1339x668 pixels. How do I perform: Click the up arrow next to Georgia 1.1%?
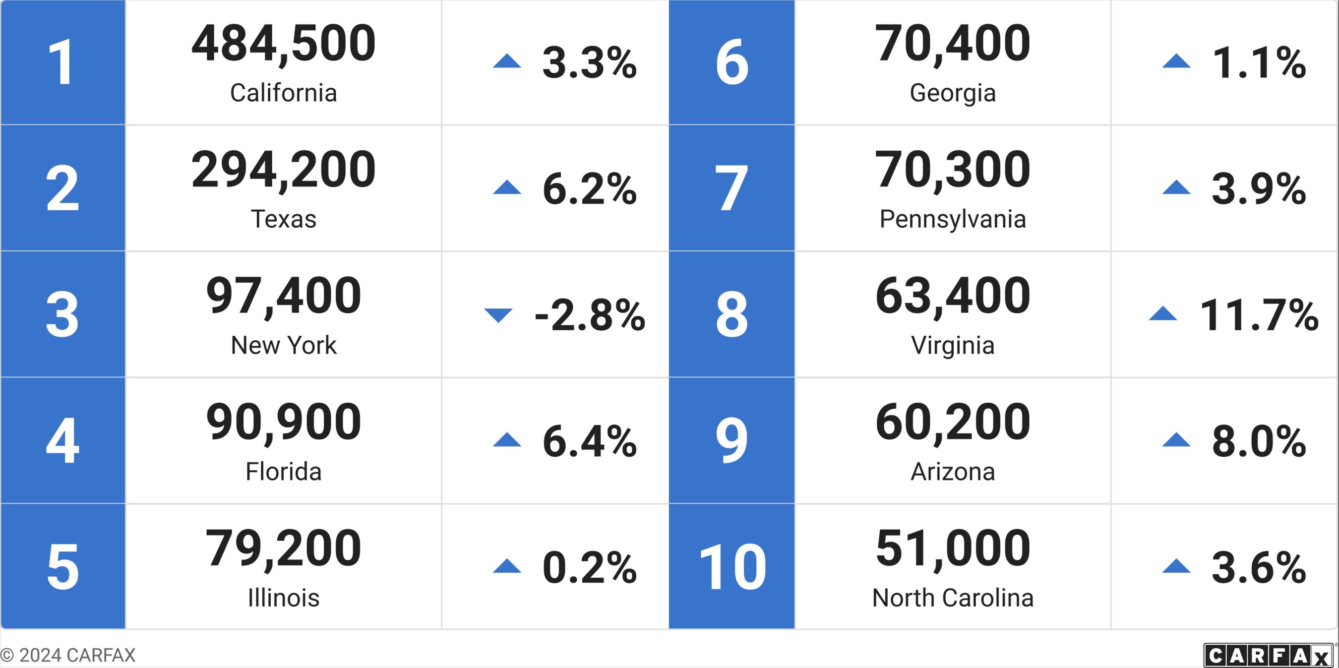[1176, 61]
